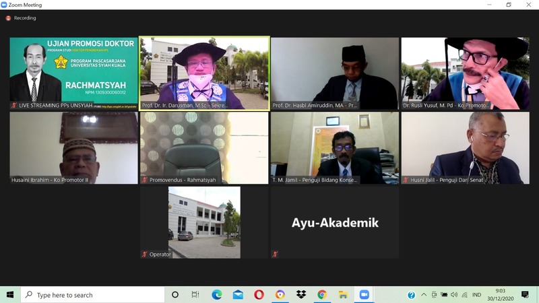Open Task View on the taskbar

195,295
